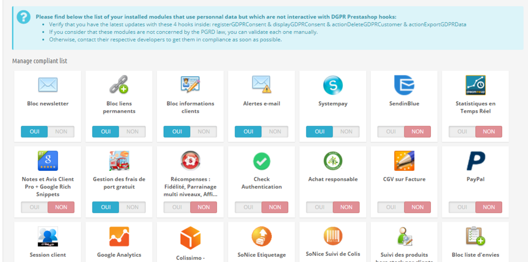528x262 pixels.
Task: Click the Bloc liste d'envies title
Action: [476, 255]
